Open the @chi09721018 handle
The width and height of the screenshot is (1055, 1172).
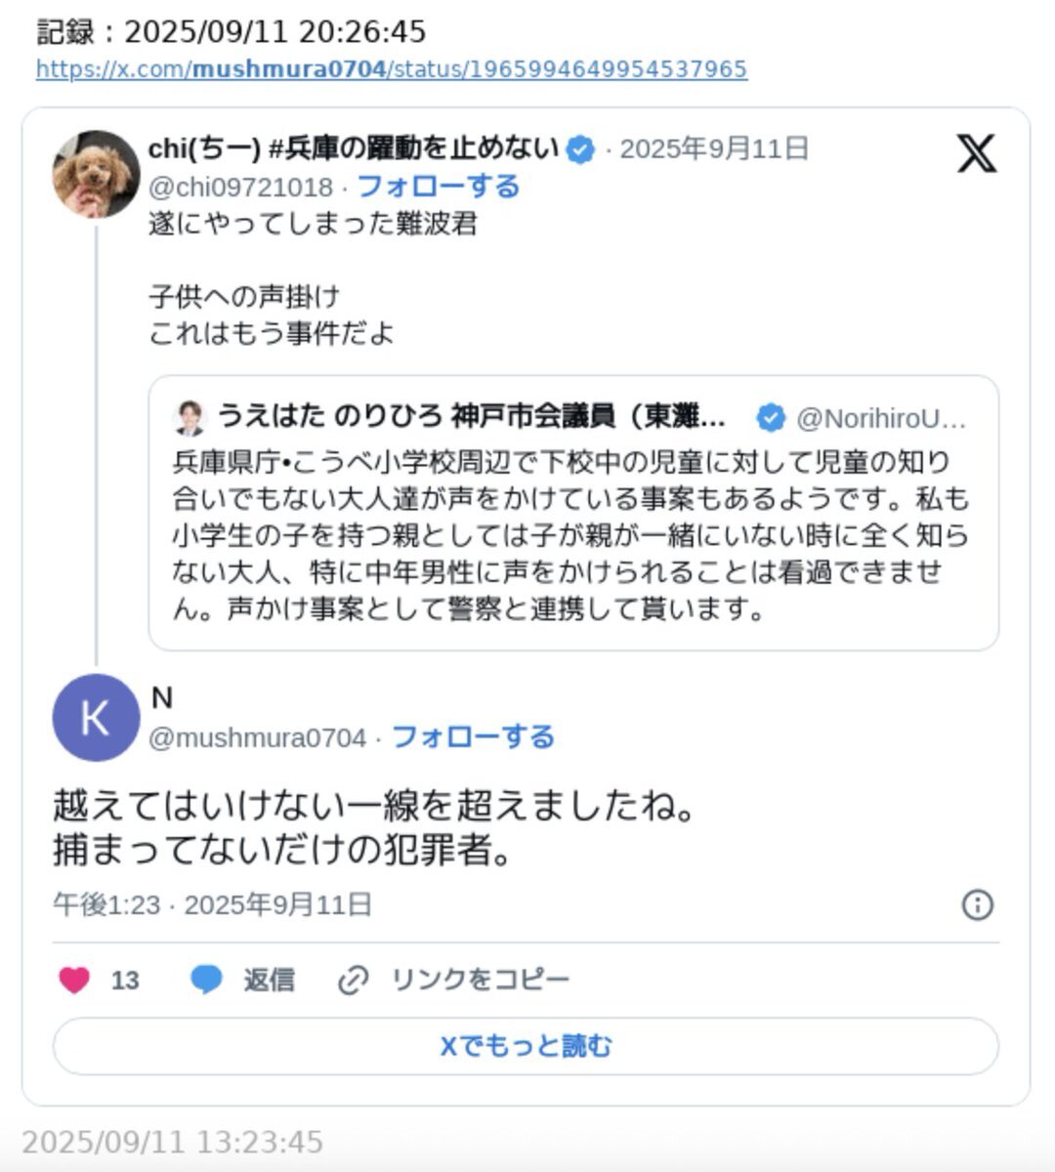(240, 187)
